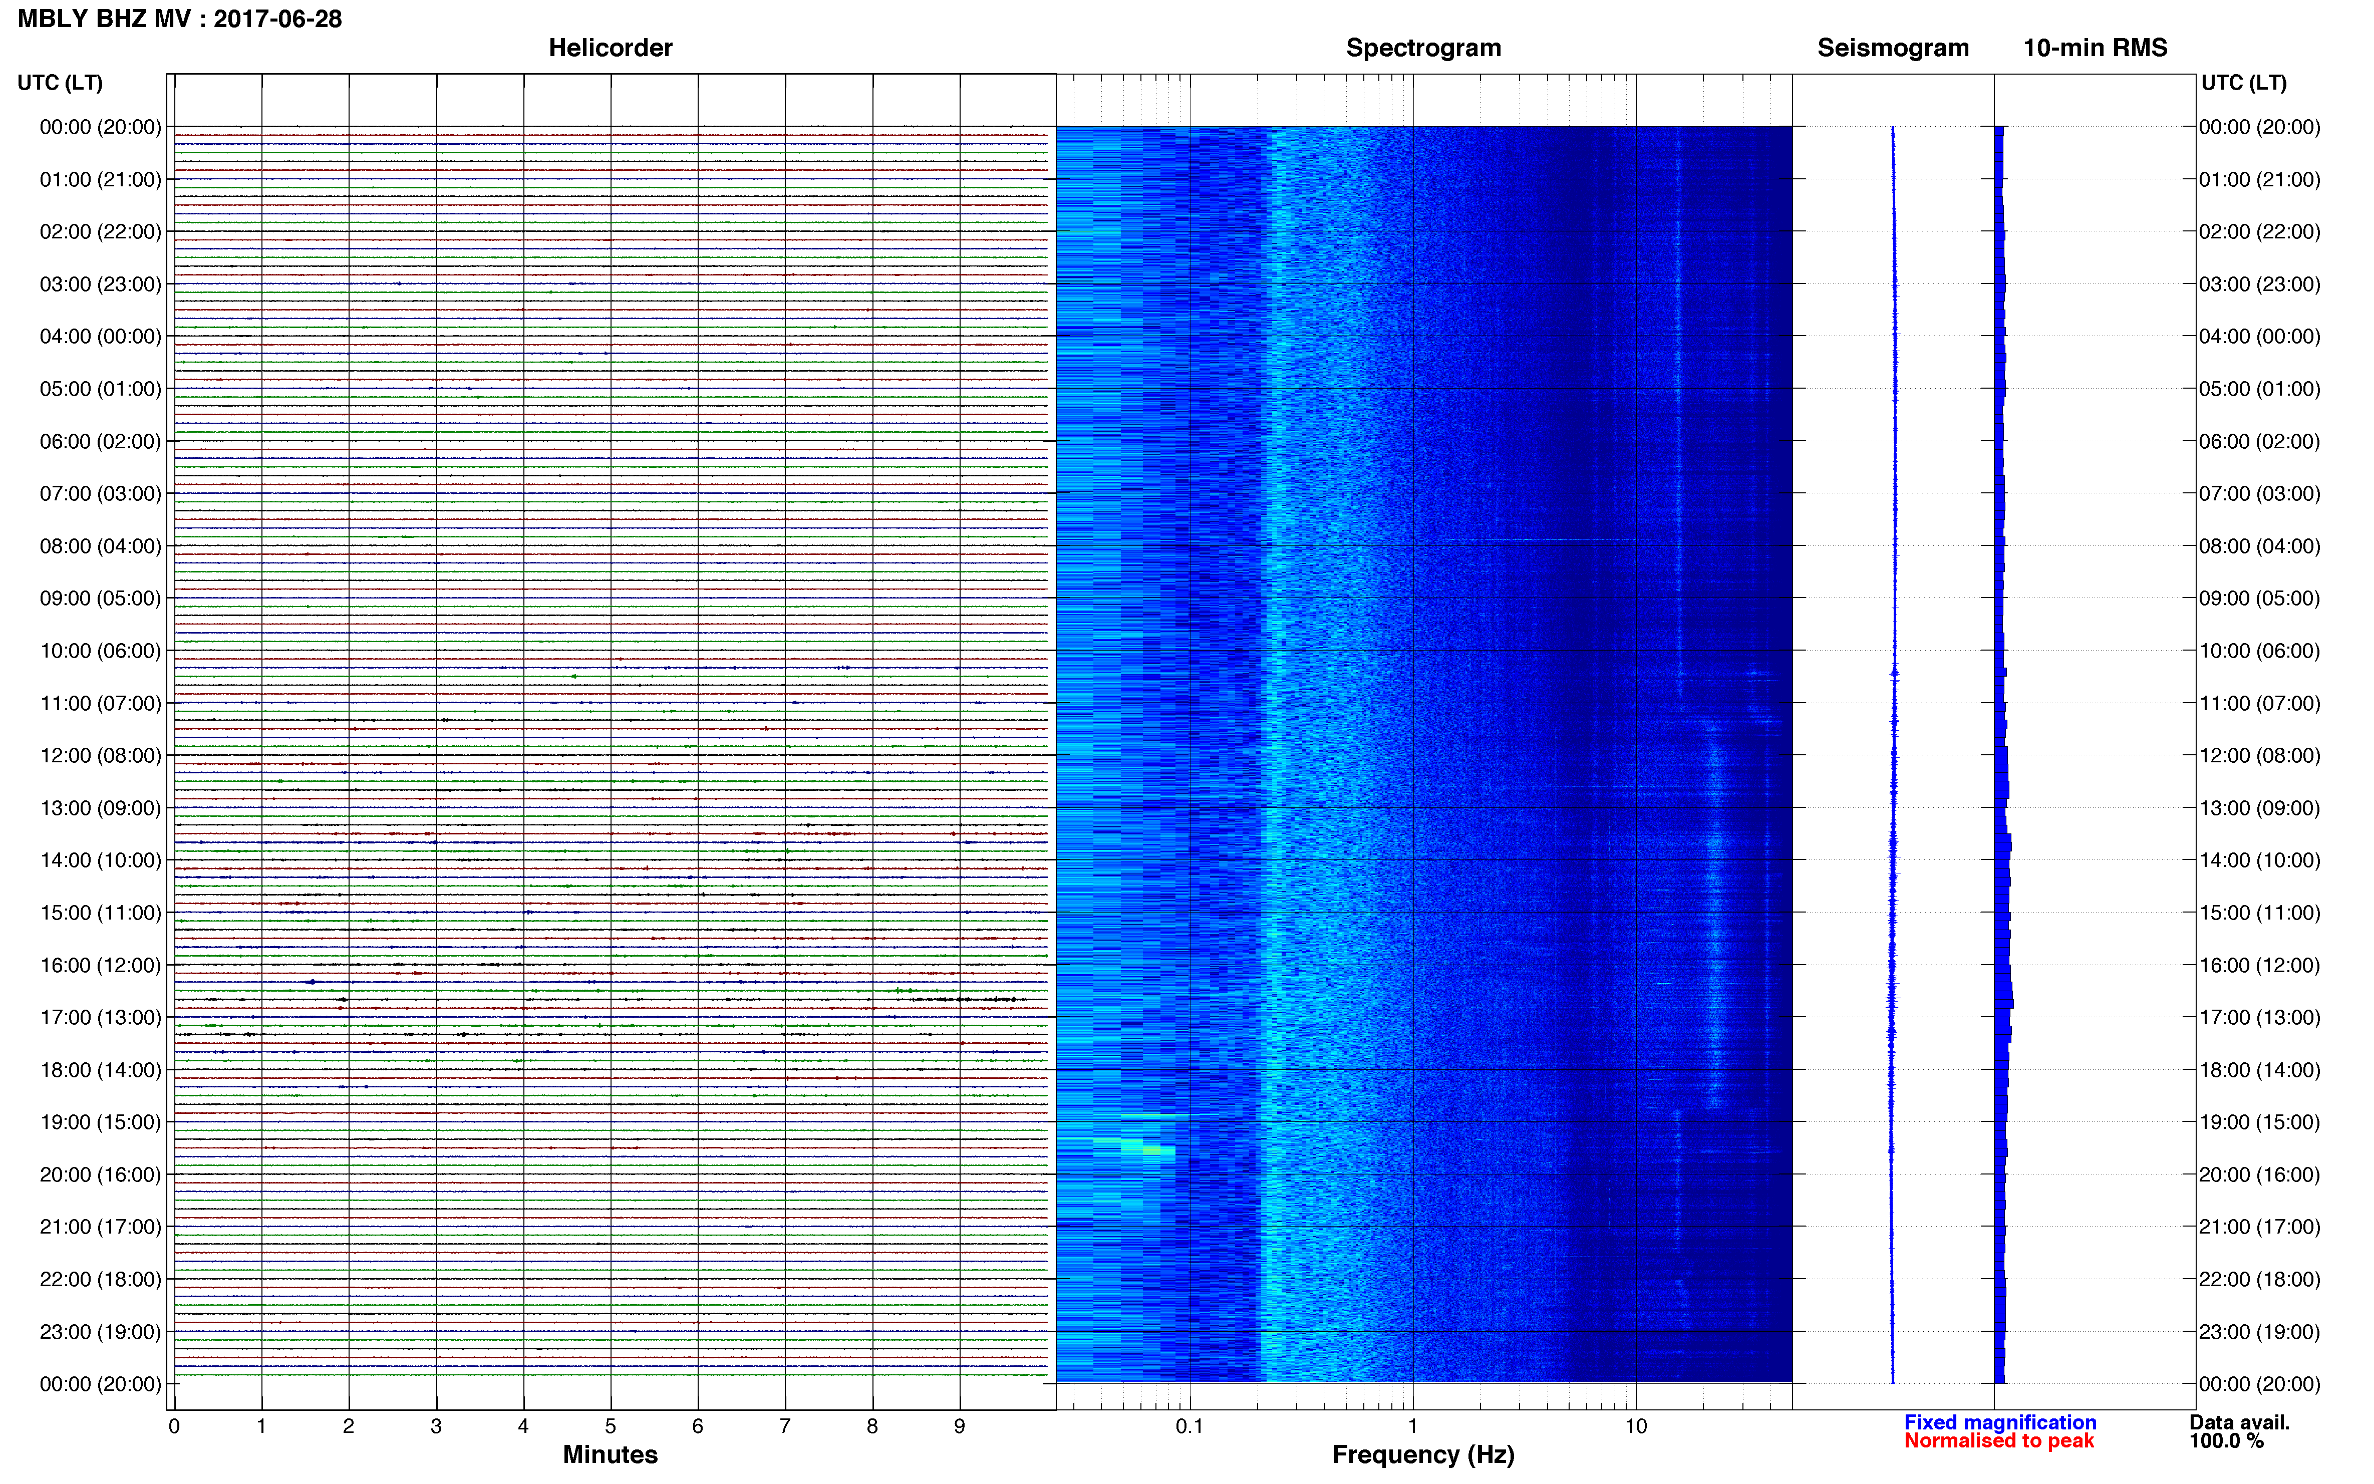This screenshot has height=1484, width=2374.
Task: Click the 1 Hz frequency axis tick label
Action: [x=1412, y=1426]
